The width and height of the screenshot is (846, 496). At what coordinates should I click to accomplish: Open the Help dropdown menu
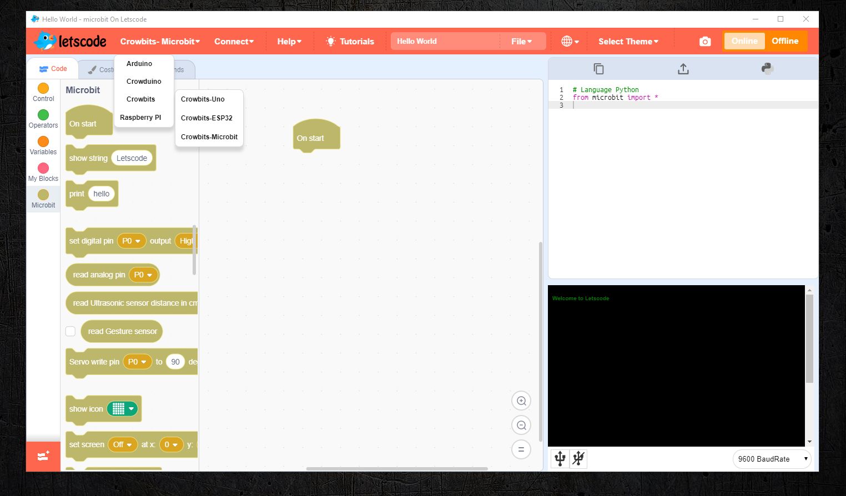point(289,41)
